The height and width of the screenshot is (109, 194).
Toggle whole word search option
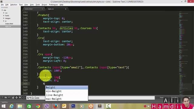tap(9, 97)
